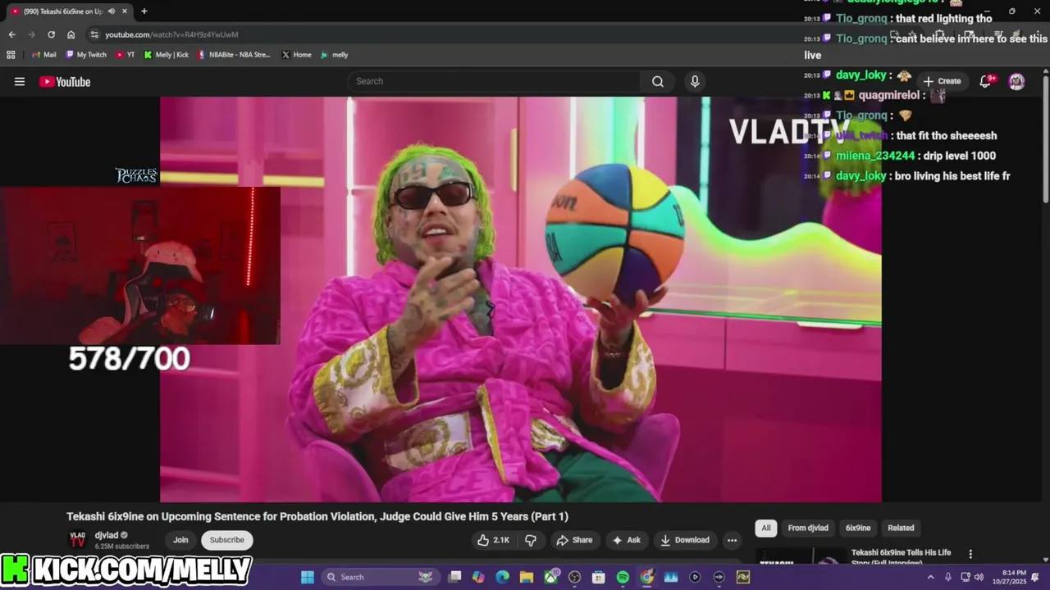Click the YouTube search magnifier button
Screen dimensions: 1050x590
[x=658, y=81]
